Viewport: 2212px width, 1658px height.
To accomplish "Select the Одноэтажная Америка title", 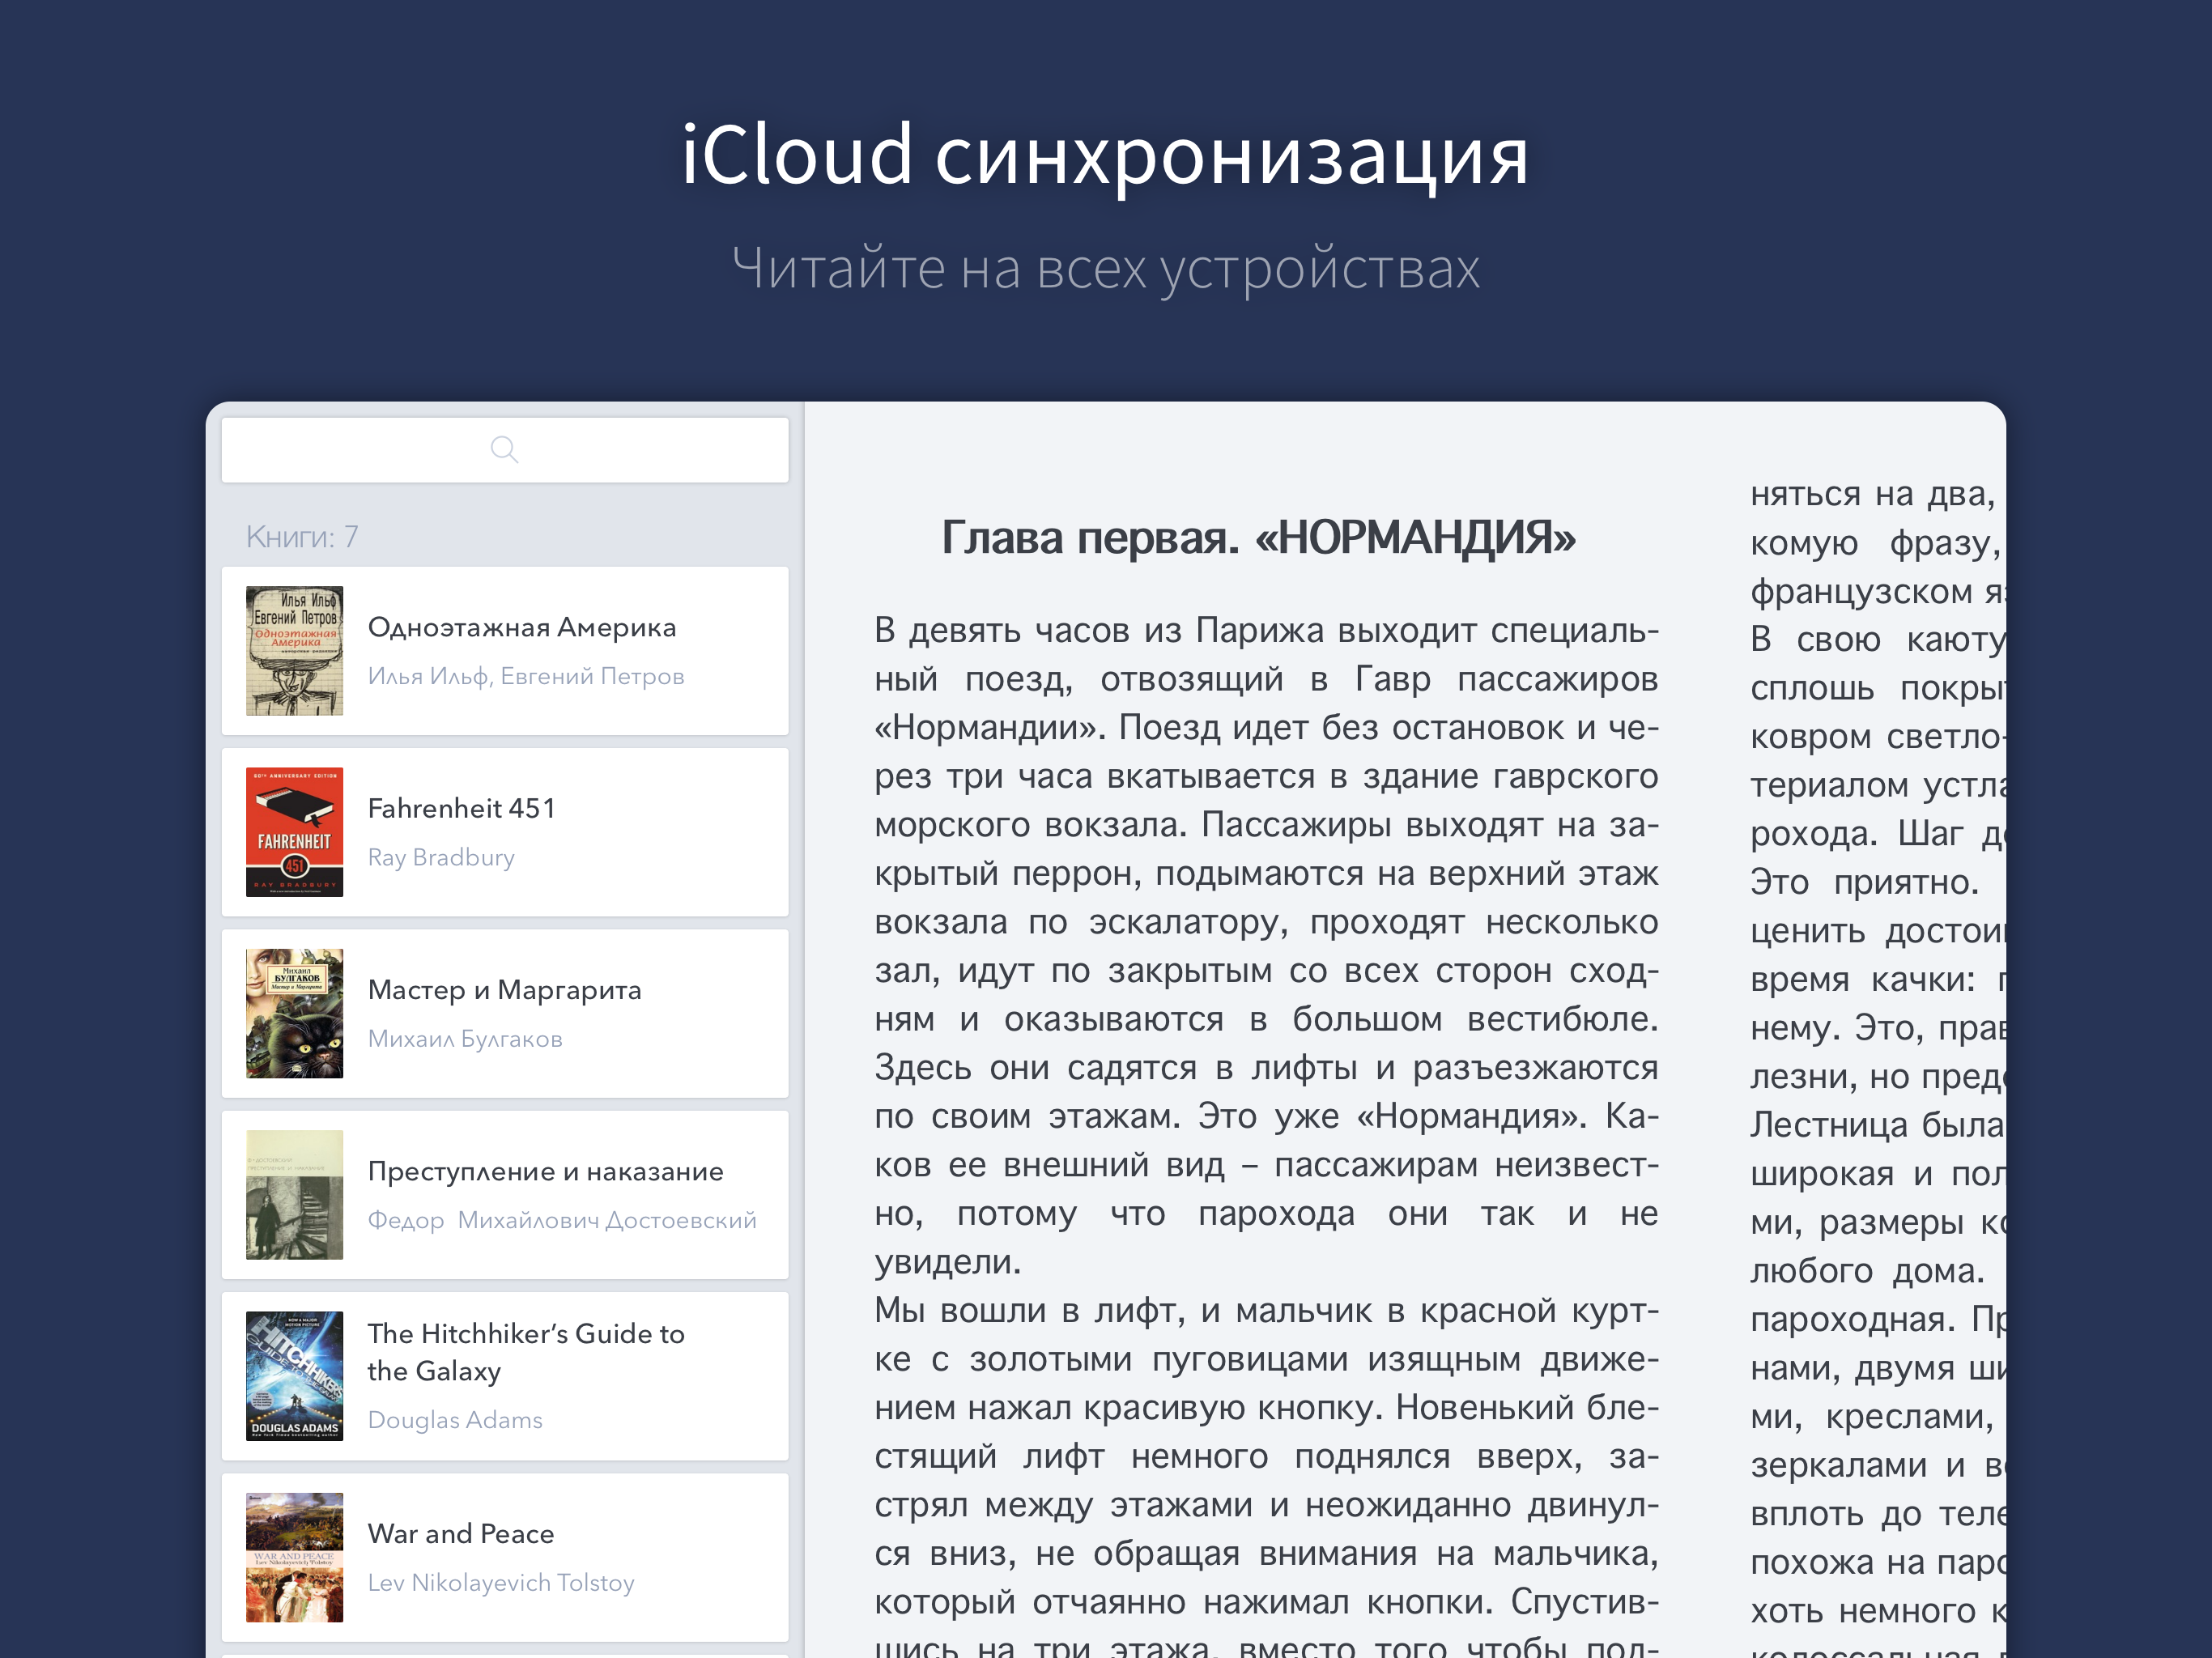I will (522, 627).
